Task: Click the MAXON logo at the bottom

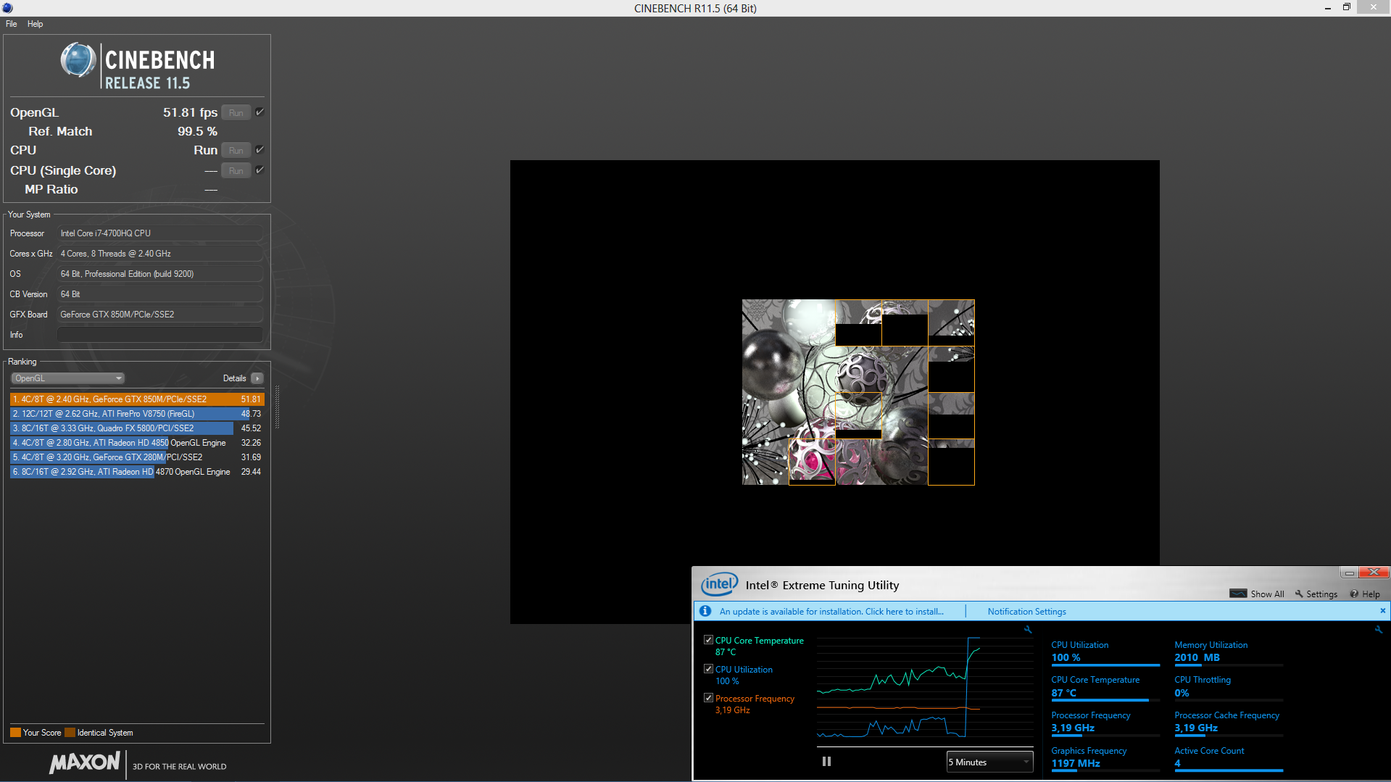Action: (85, 762)
